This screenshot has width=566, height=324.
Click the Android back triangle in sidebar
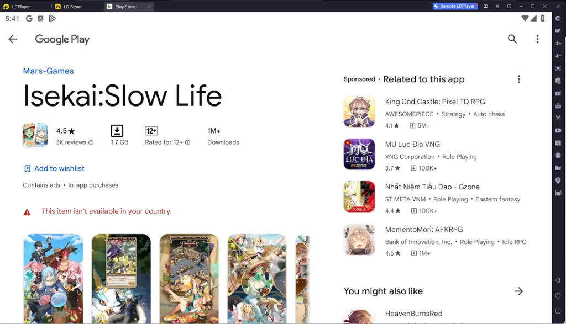tap(558, 280)
